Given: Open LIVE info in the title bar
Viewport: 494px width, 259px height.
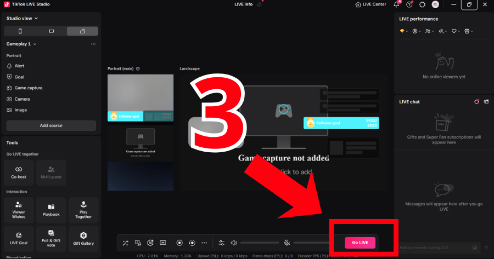Looking at the screenshot, I should pos(244,4).
